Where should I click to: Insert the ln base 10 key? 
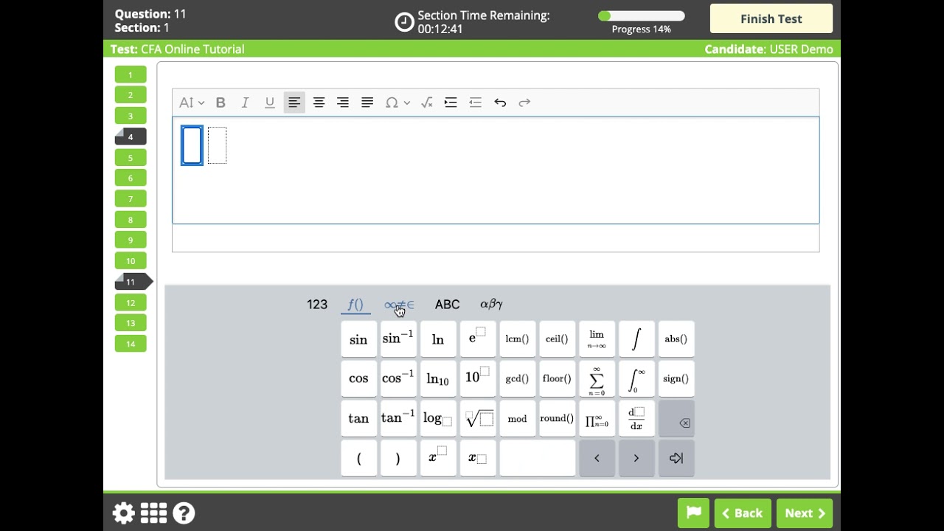438,379
